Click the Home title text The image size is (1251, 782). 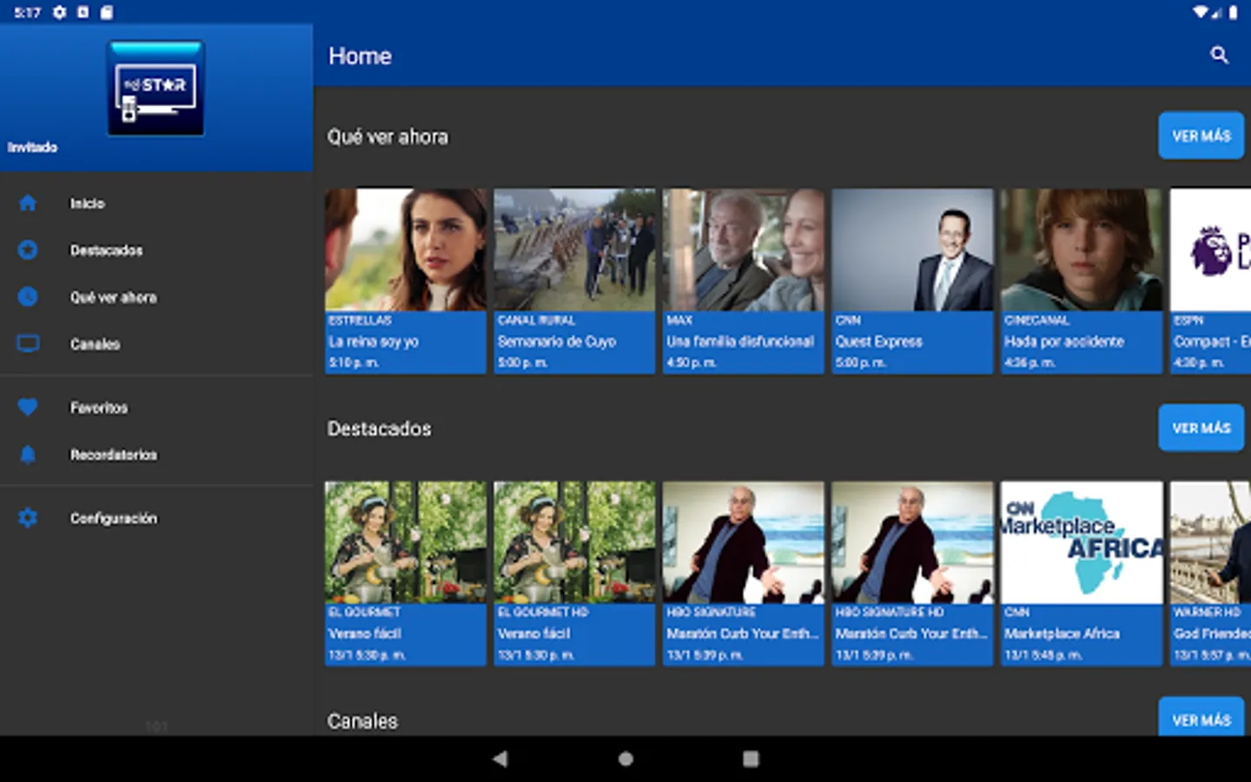pos(360,56)
